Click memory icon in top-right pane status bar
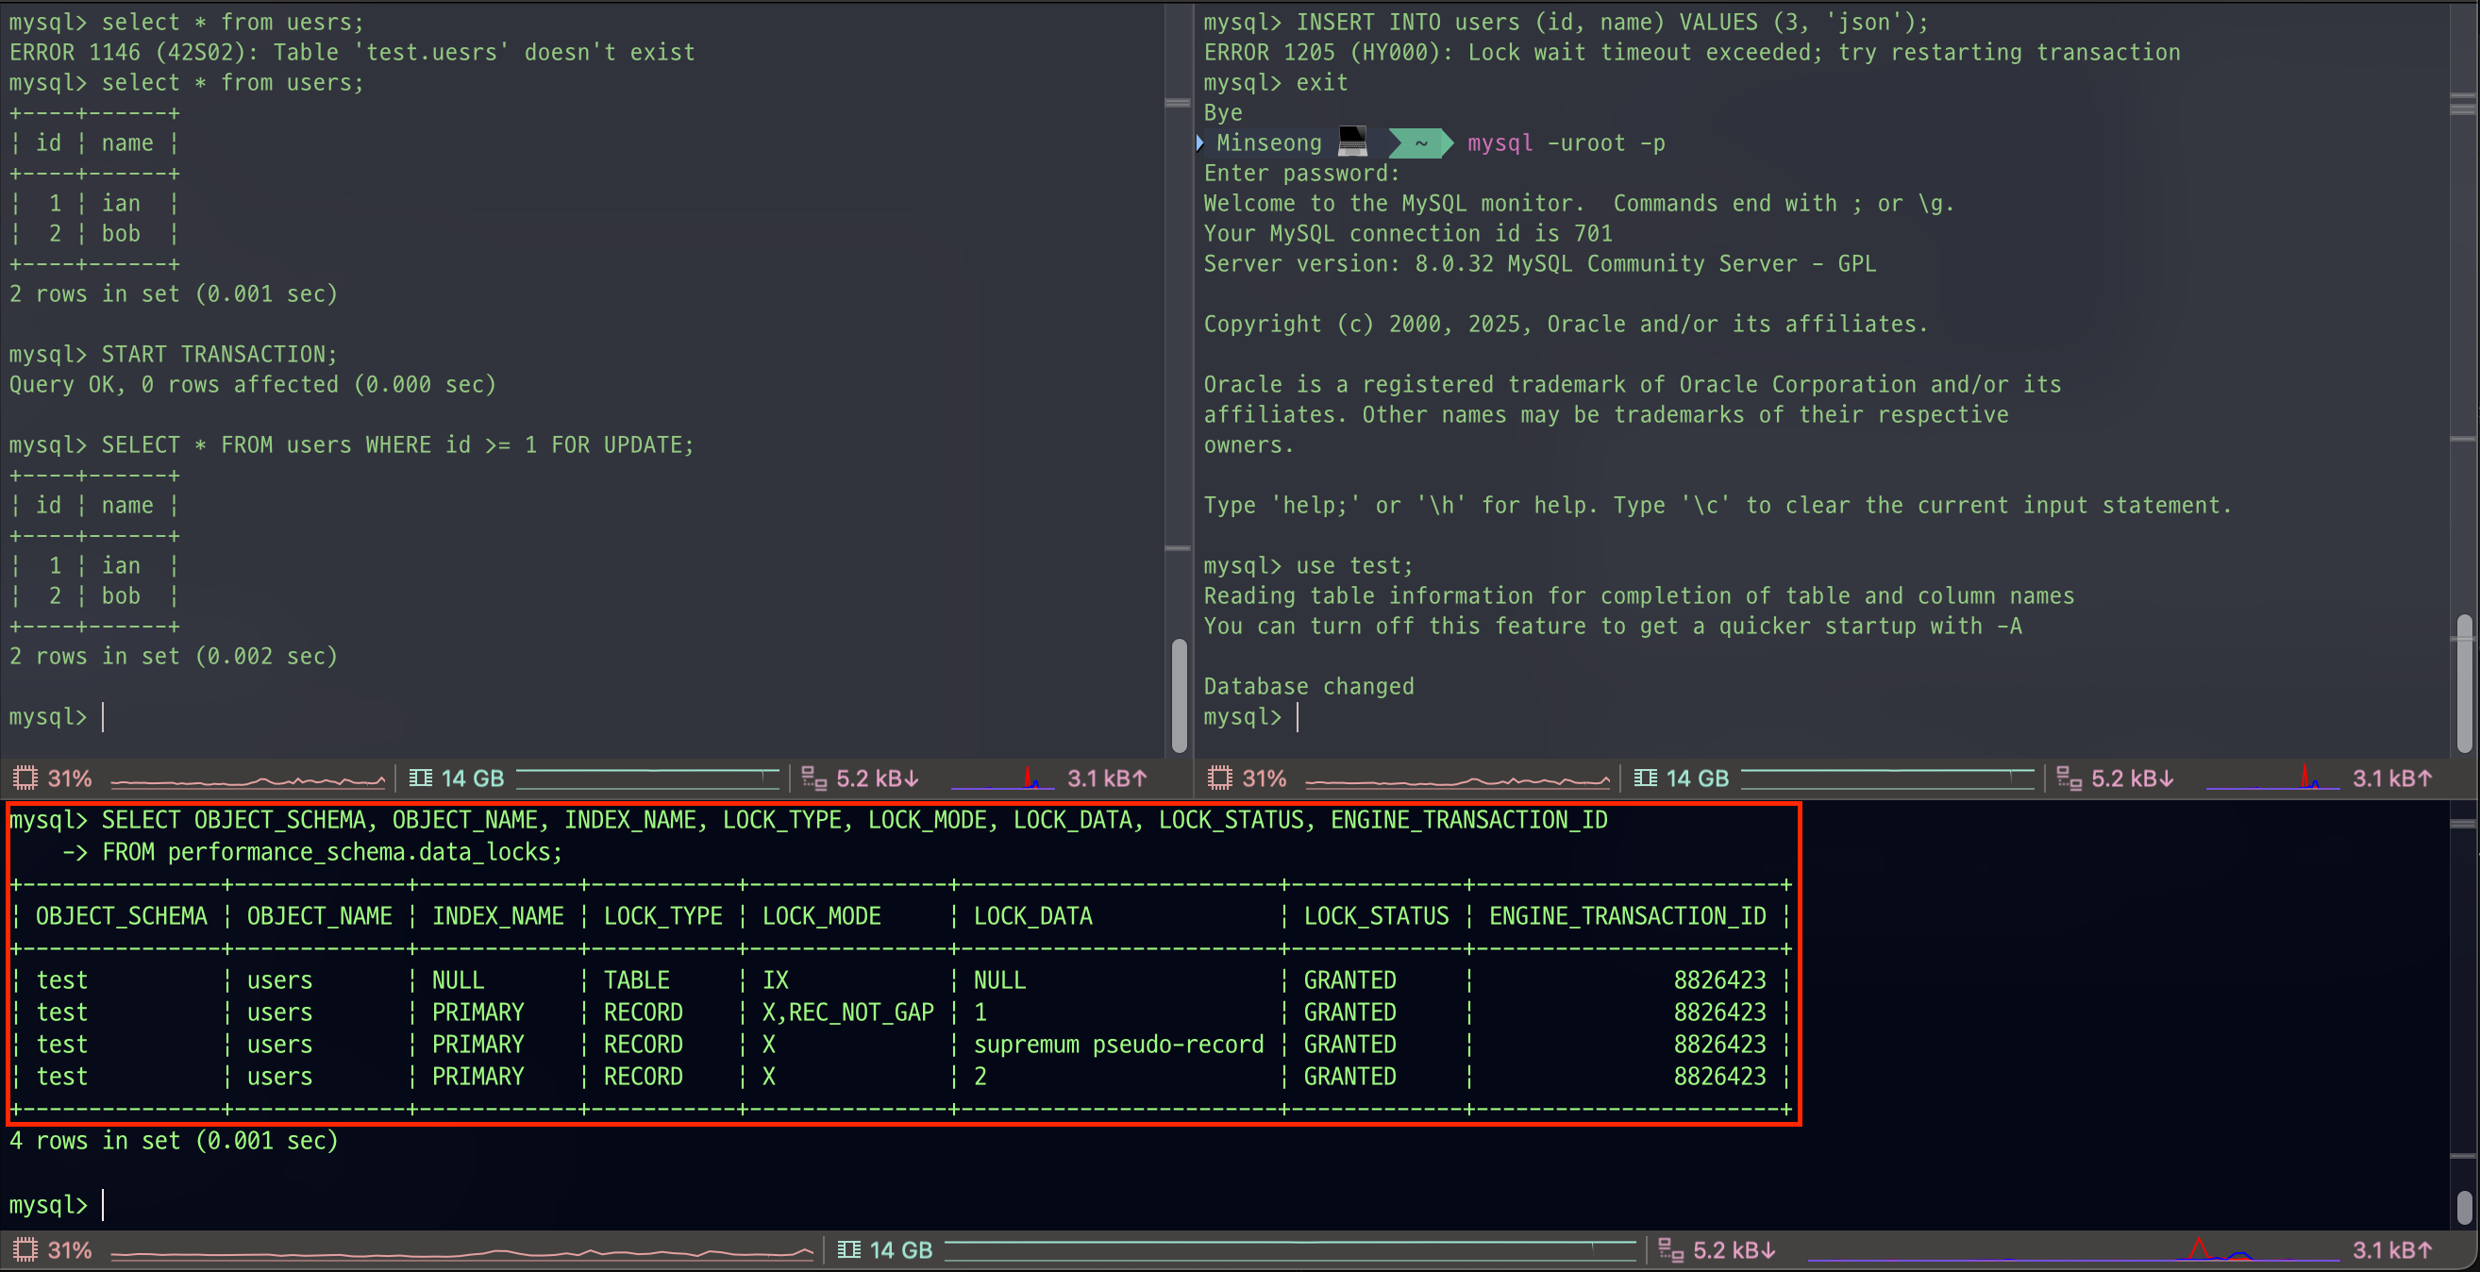This screenshot has height=1272, width=2480. pos(1645,778)
